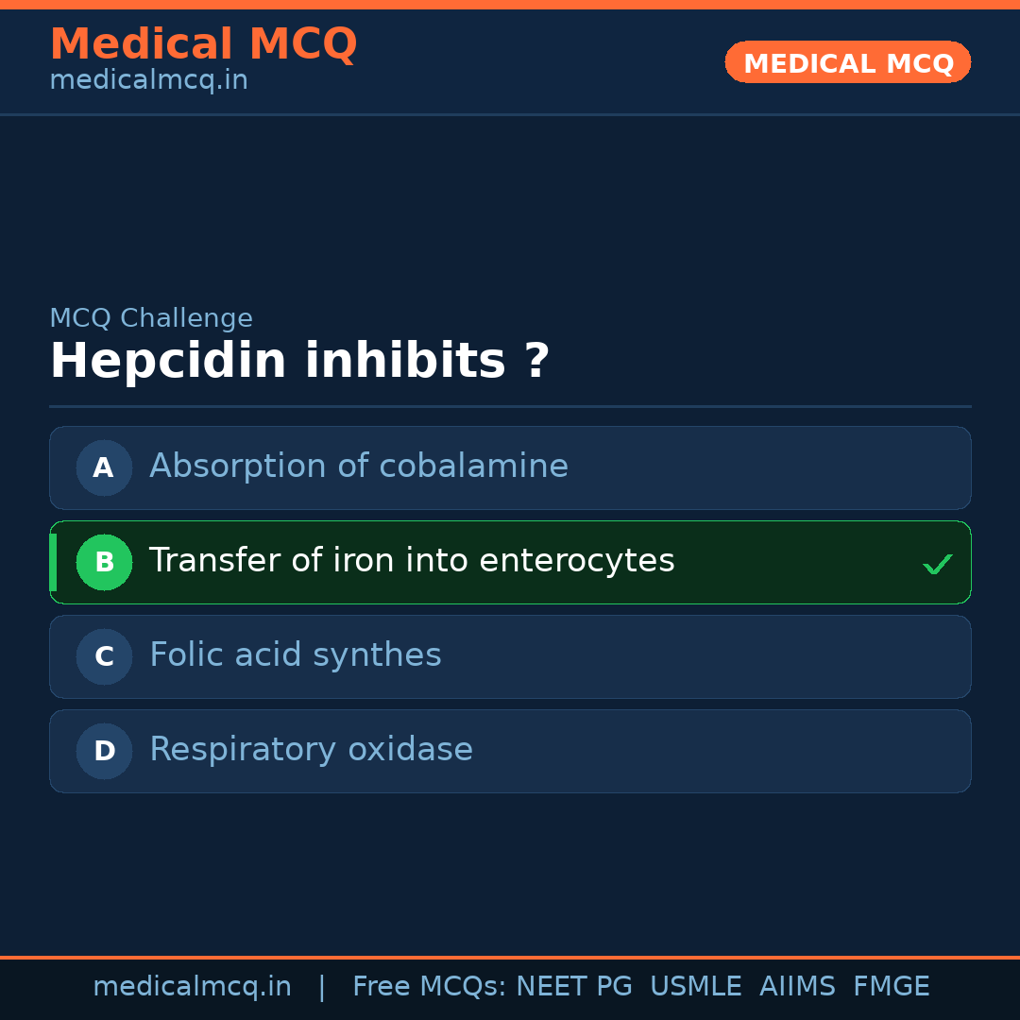This screenshot has height=1020, width=1020.
Task: Choose answer 'Absorption of cobalamine'
Action: [x=359, y=467]
